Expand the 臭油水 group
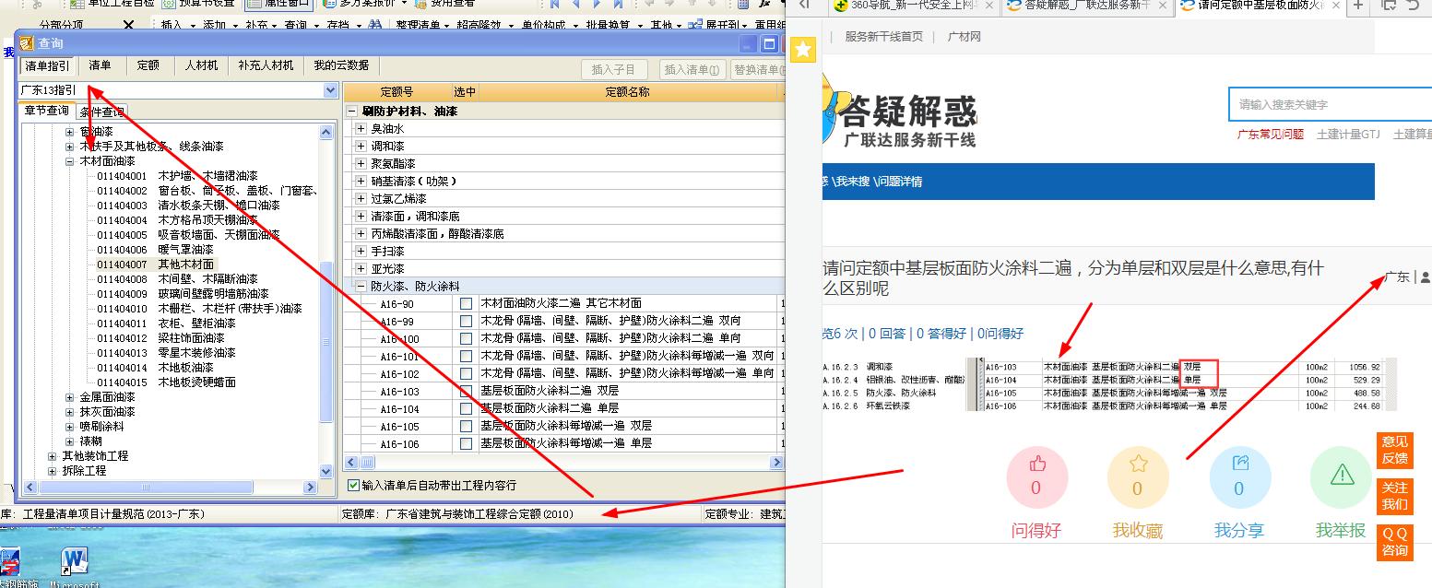1432x588 pixels. (361, 129)
